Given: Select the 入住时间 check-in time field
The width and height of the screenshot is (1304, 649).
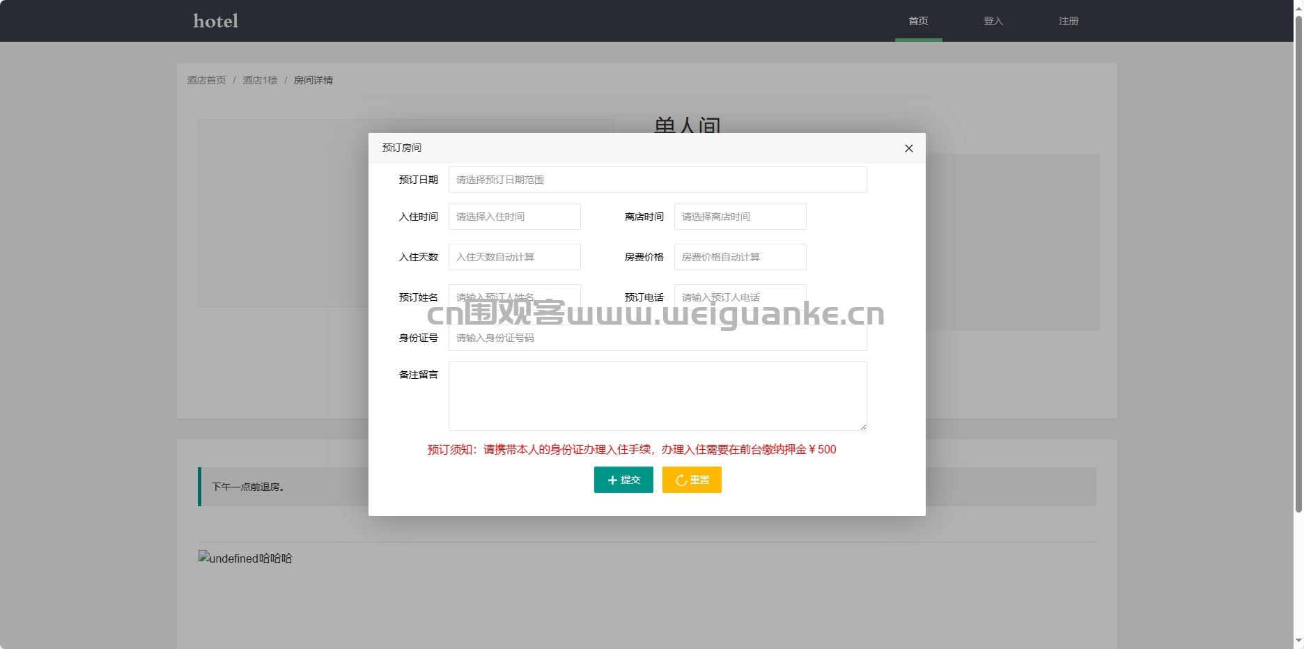Looking at the screenshot, I should pyautogui.click(x=515, y=217).
